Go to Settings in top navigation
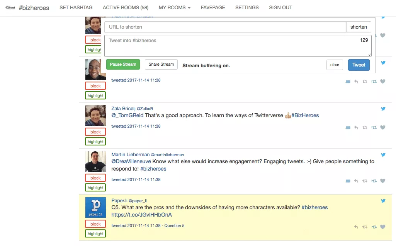Viewport: 396px width, 246px height. [x=247, y=8]
